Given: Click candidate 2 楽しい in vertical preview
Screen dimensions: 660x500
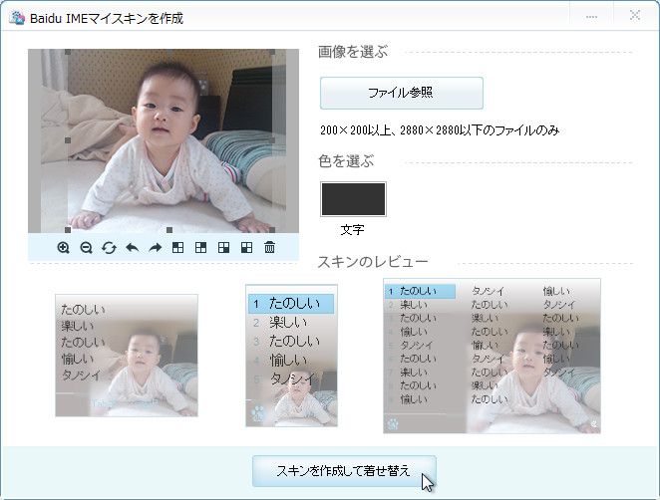Looking at the screenshot, I should (x=280, y=323).
